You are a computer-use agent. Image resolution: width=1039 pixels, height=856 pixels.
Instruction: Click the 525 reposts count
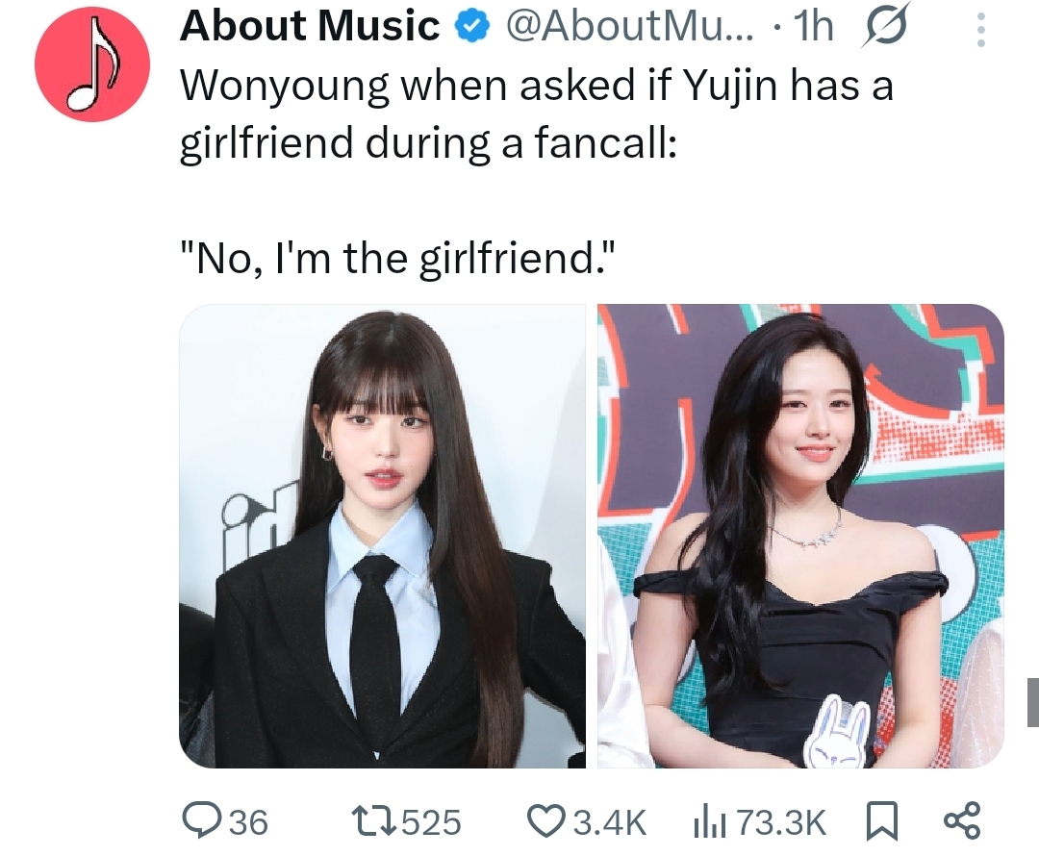pos(431,822)
